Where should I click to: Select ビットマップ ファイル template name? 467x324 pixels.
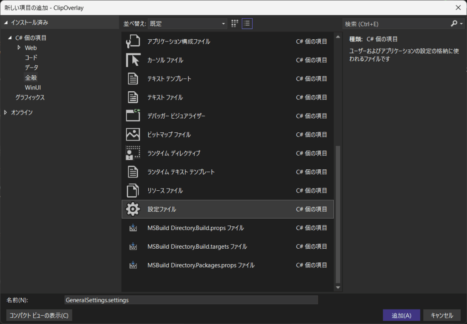pos(169,135)
